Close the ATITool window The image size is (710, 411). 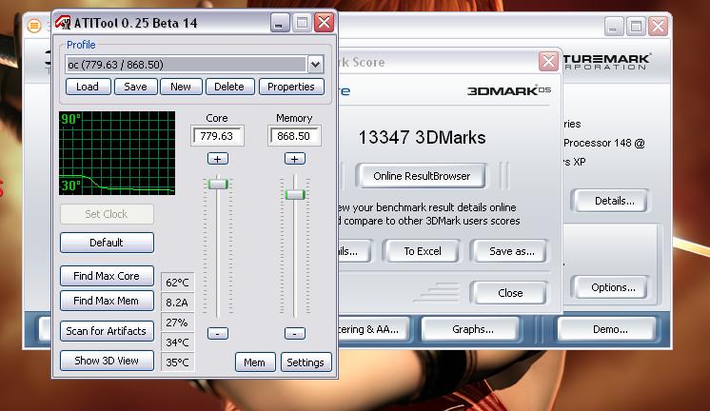click(325, 22)
